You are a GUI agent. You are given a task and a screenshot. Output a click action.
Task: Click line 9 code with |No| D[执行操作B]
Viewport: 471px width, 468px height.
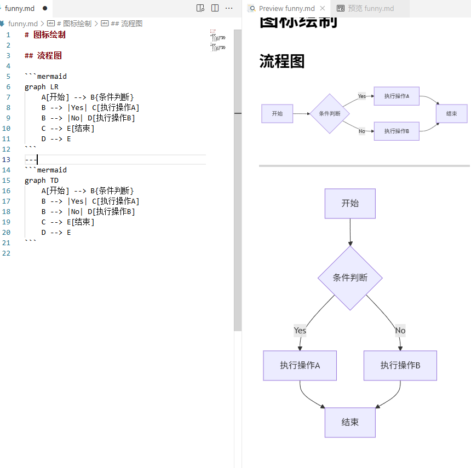click(88, 118)
